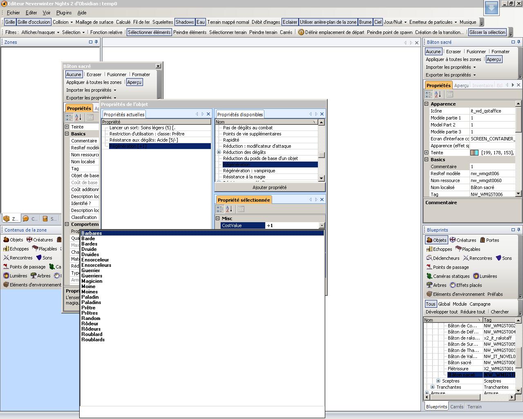Click Sélectionner terrain tool
The image size is (523, 419).
click(228, 32)
